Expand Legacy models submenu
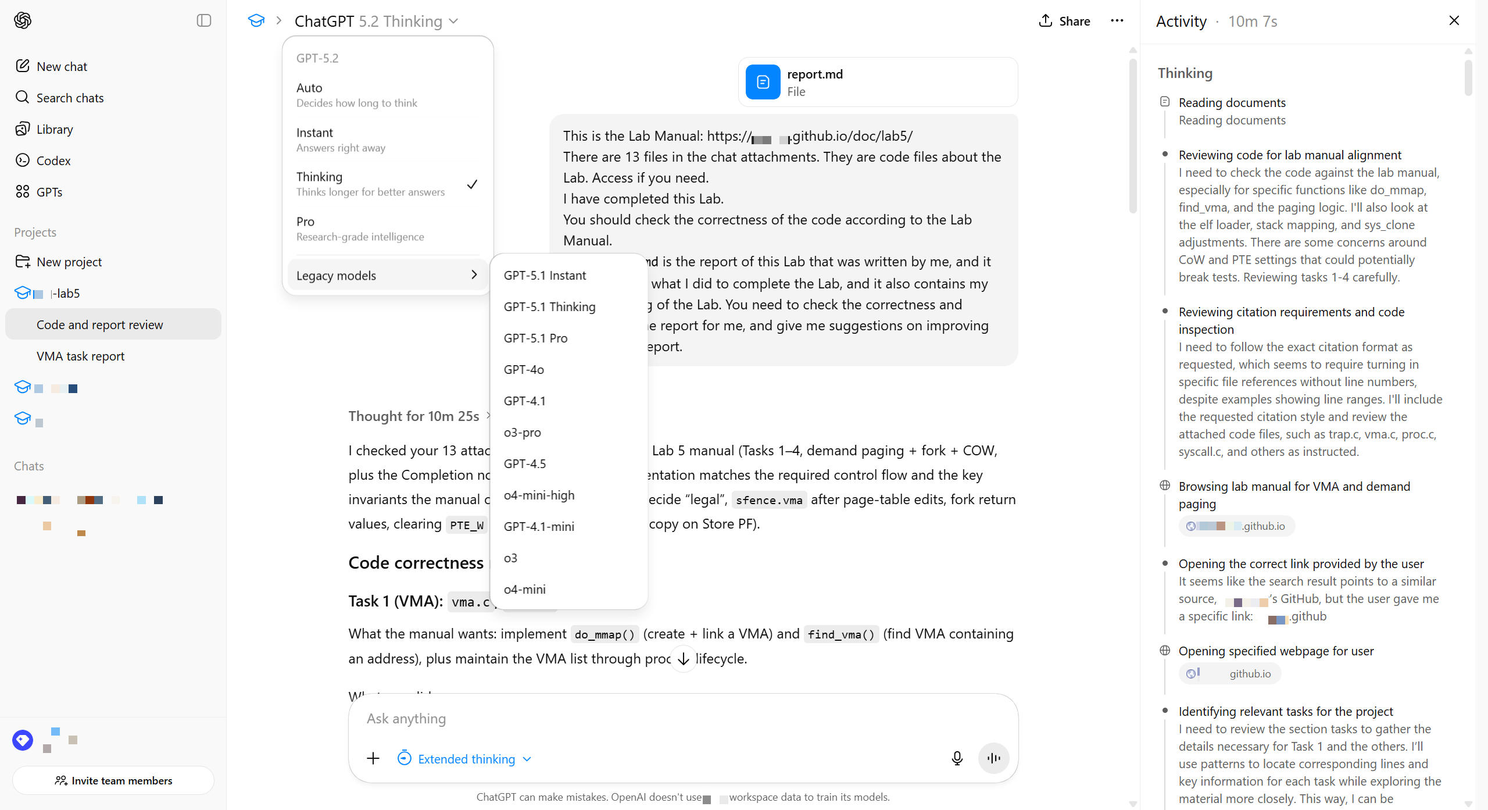Viewport: 1488px width, 810px height. coord(388,275)
